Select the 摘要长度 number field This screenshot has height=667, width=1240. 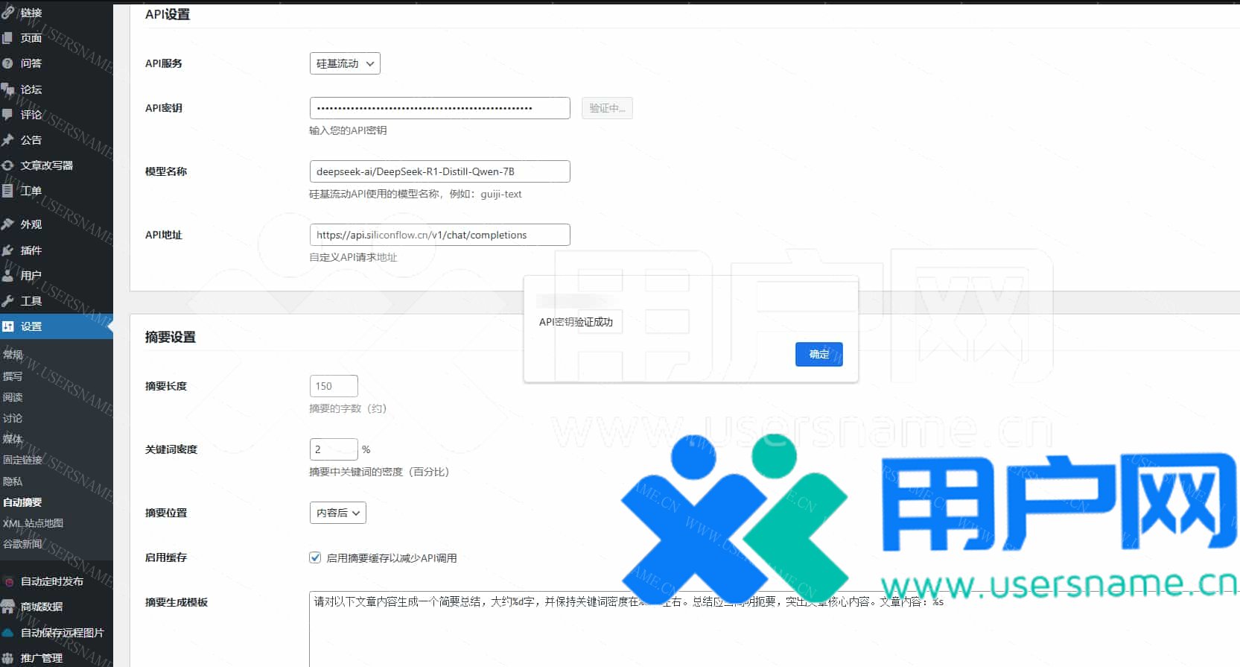click(334, 386)
